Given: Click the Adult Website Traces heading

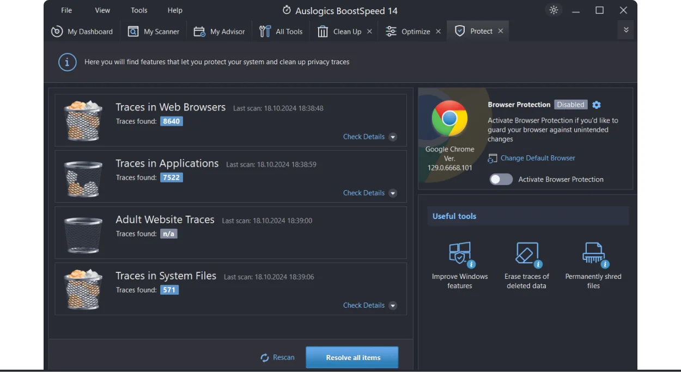Looking at the screenshot, I should coord(165,219).
